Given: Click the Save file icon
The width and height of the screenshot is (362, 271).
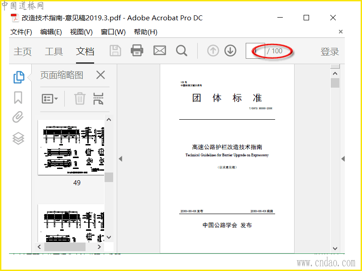Looking at the screenshot, I should [x=115, y=51].
